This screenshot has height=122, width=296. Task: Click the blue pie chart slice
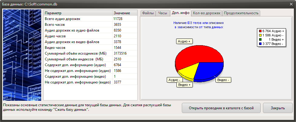[209, 71]
